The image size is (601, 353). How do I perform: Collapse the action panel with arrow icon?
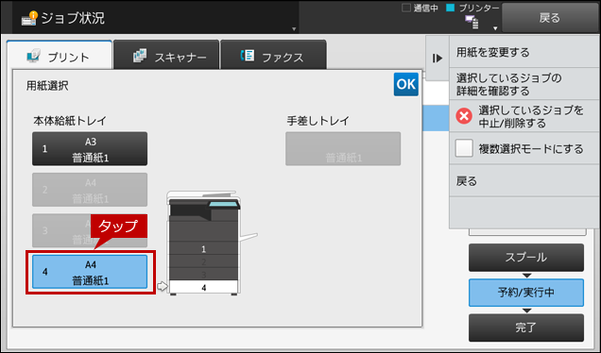tap(438, 59)
